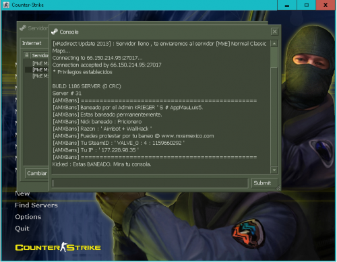Click the console scrollbar up arrow
Image resolution: width=337 pixels, height=262 pixels.
(x=274, y=44)
